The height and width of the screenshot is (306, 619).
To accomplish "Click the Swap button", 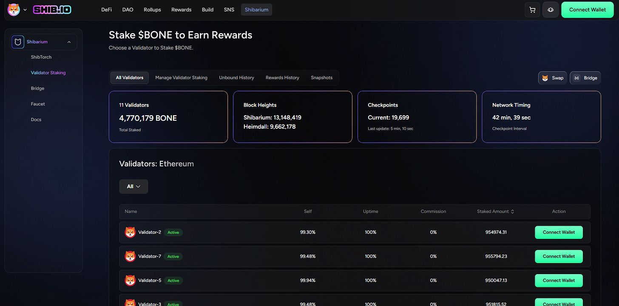I will point(552,78).
